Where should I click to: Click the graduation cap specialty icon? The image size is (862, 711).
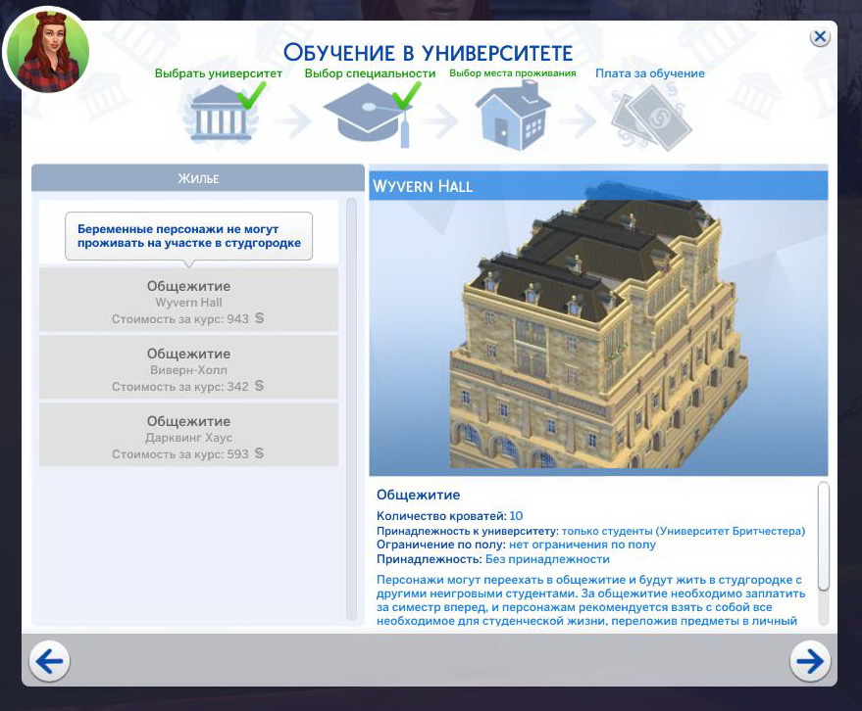coord(370,116)
